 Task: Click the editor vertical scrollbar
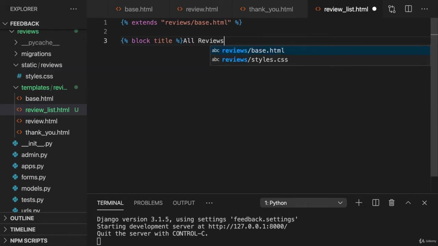click(x=434, y=102)
